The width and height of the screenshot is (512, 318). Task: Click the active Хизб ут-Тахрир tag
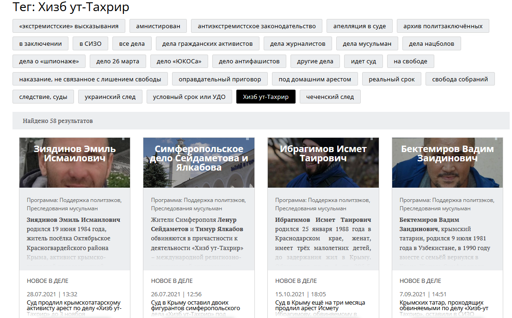pos(266,97)
